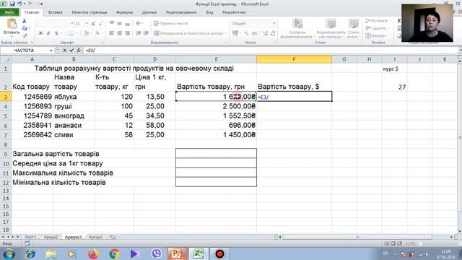
Task: Click the Paste (Вставить) clipboard icon
Action: pyautogui.click(x=12, y=24)
